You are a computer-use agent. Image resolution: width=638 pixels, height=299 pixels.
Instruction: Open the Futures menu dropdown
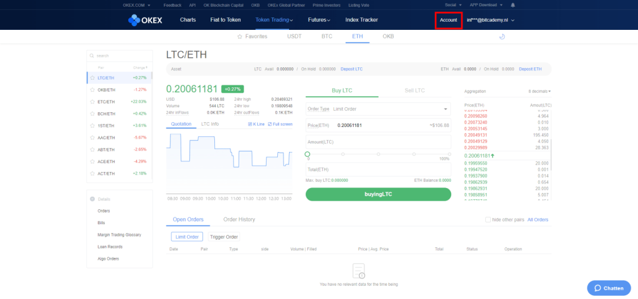(x=319, y=20)
